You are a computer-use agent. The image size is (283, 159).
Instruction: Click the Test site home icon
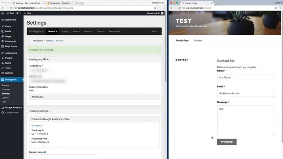pyautogui.click(x=8, y=13)
